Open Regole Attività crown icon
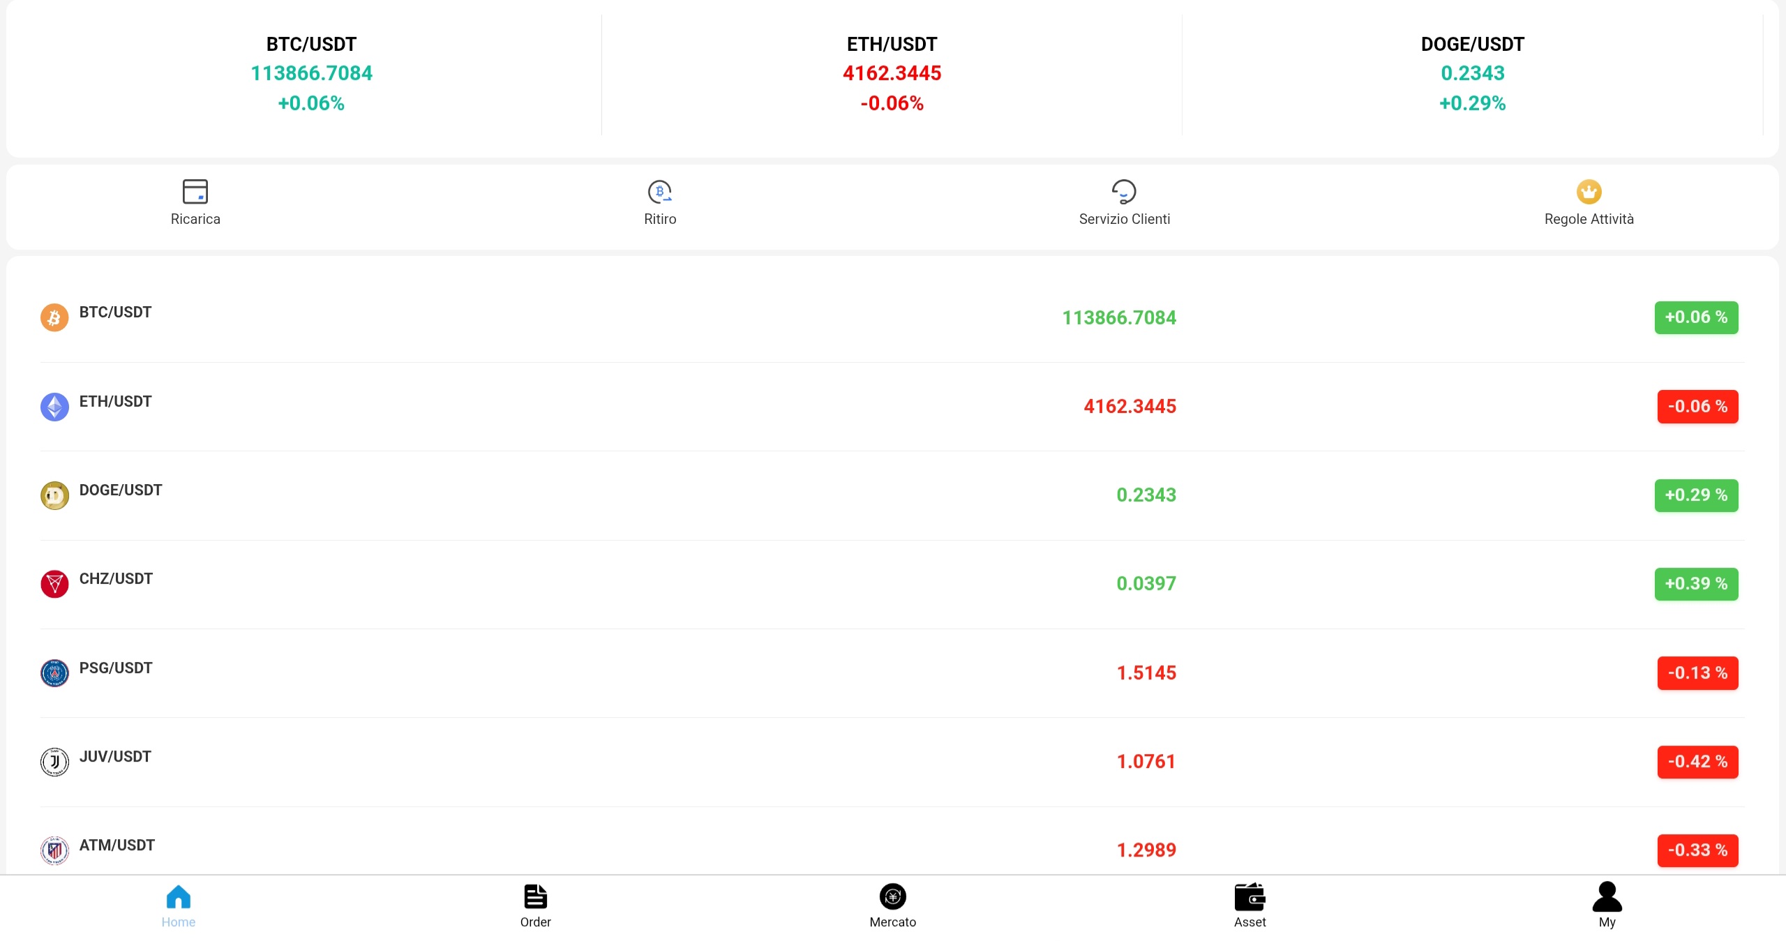 click(1589, 191)
